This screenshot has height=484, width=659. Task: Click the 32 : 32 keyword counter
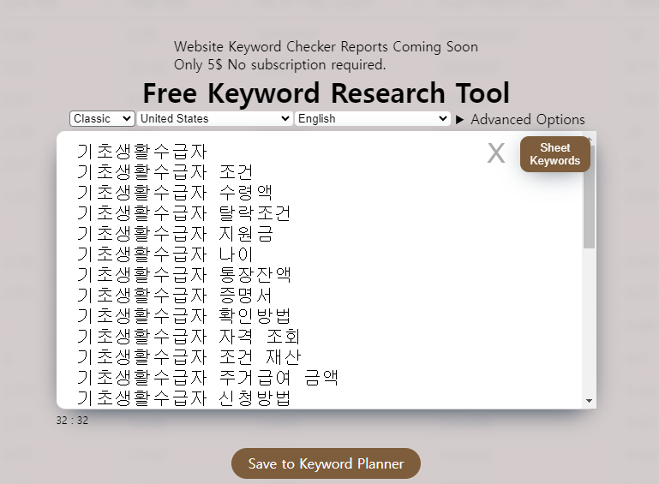72,421
